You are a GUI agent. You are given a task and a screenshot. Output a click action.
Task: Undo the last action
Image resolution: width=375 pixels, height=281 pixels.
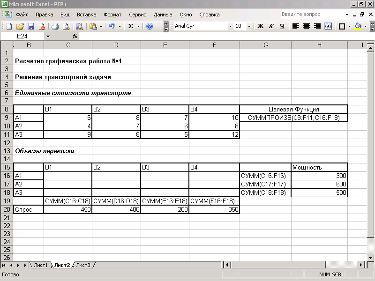[x=112, y=26]
